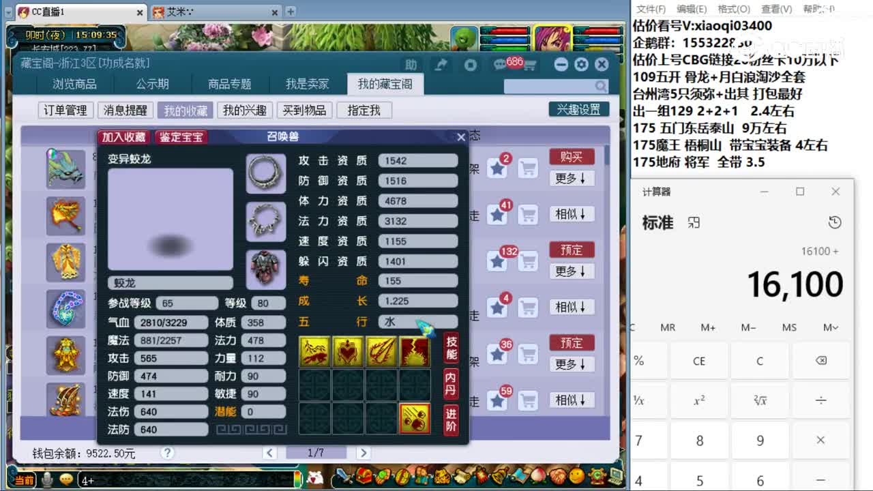Select the first pet skill icon
873x491 pixels.
click(314, 351)
